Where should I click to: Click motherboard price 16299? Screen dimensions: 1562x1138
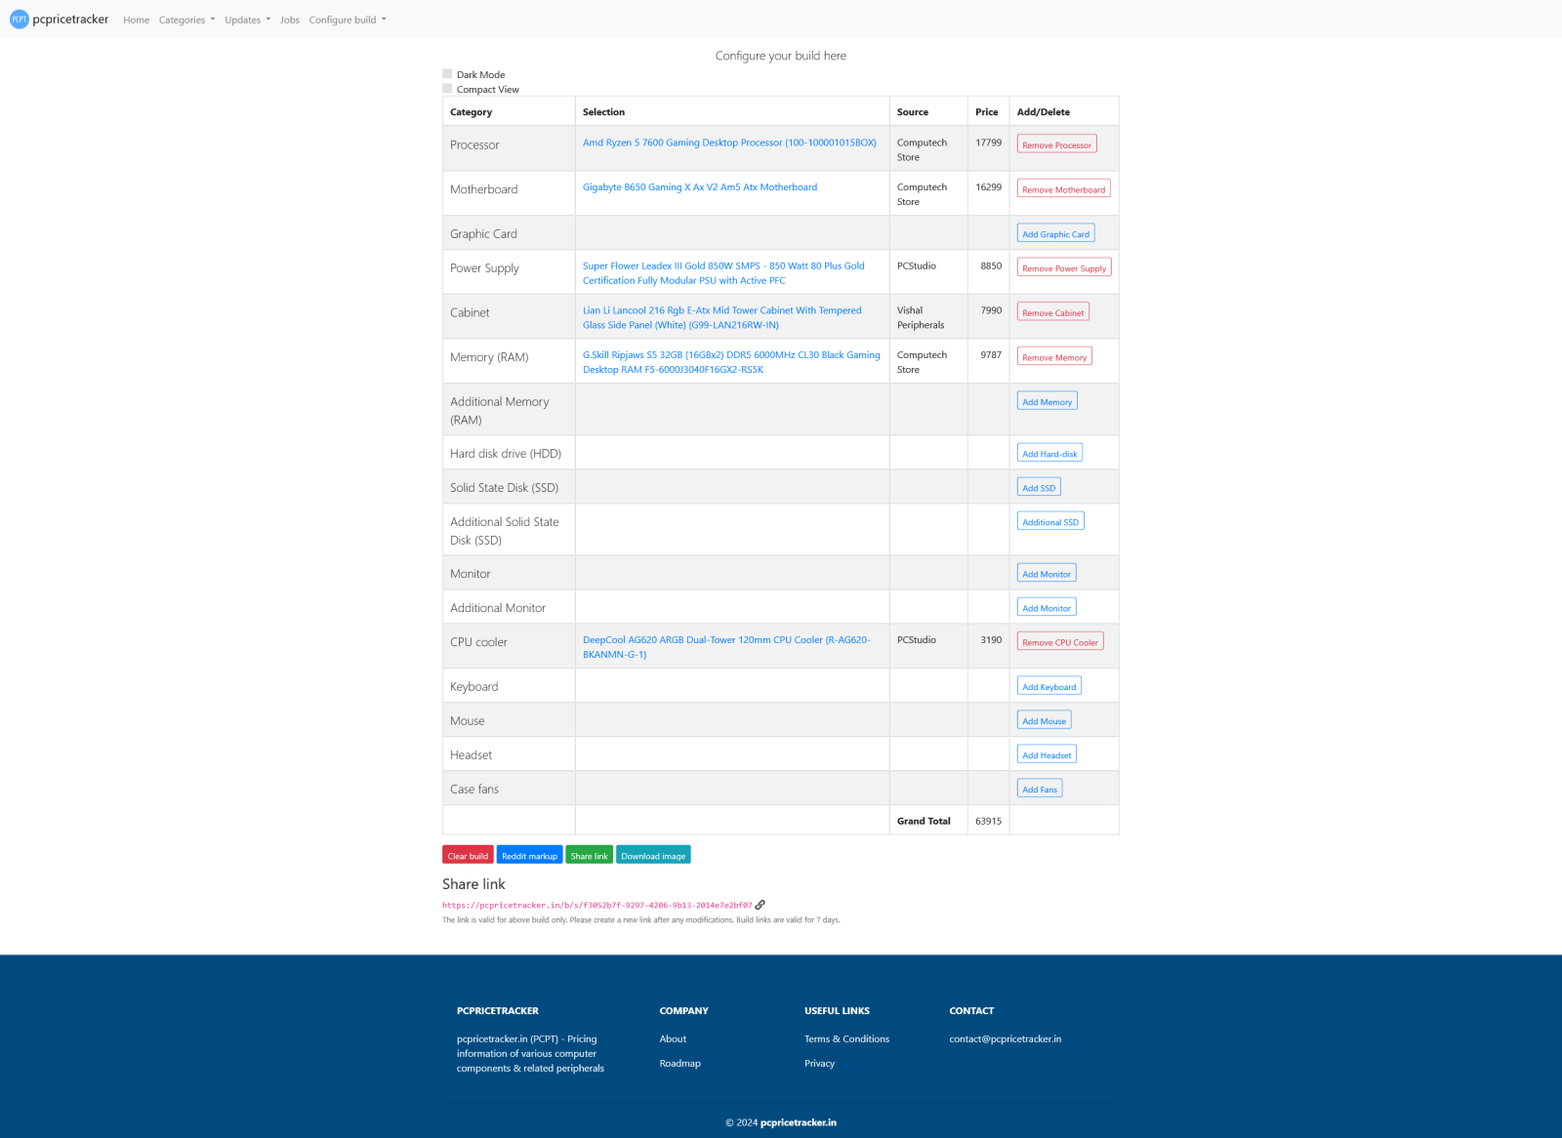988,187
